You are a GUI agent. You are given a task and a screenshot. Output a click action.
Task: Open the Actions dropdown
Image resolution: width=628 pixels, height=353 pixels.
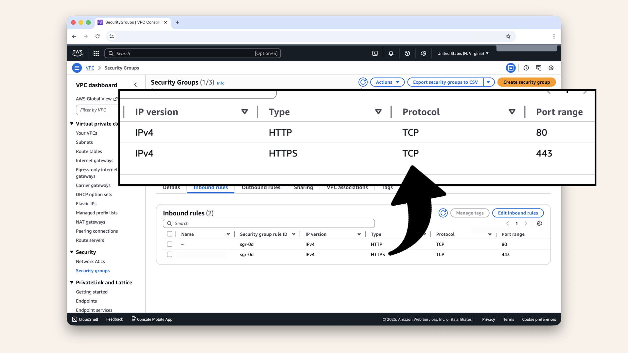point(387,82)
